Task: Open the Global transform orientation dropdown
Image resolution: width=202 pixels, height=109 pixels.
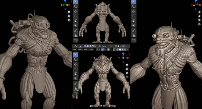Action: 104,46
